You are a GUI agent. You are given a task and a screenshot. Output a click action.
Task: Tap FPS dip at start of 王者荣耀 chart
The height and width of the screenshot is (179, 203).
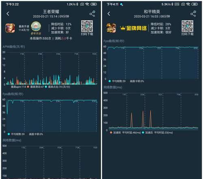click(7, 108)
